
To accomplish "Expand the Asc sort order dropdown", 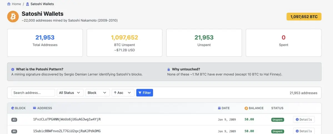I will 123,93.
